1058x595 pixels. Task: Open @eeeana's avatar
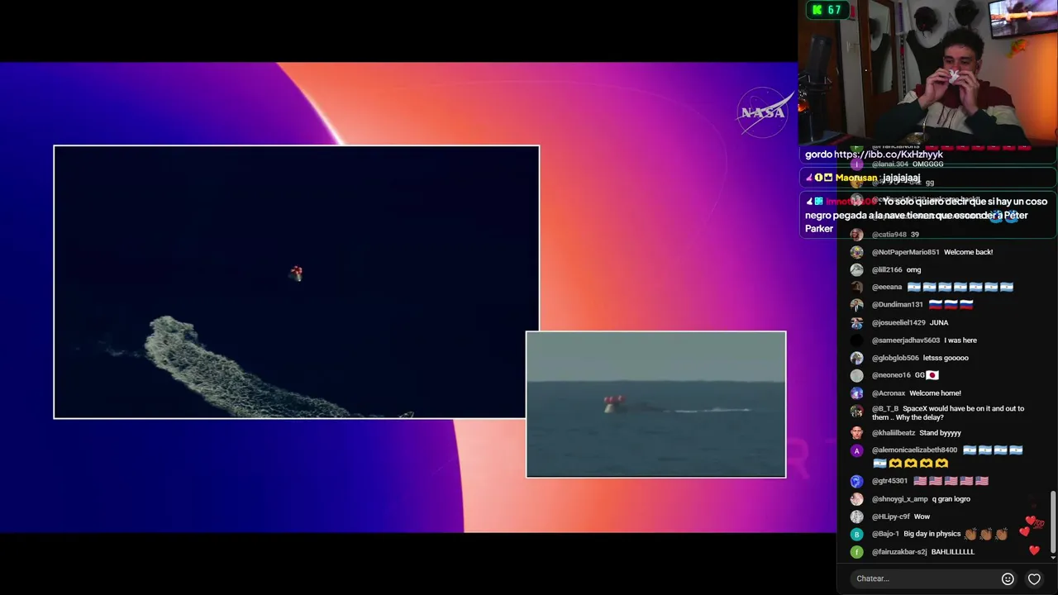click(x=856, y=287)
